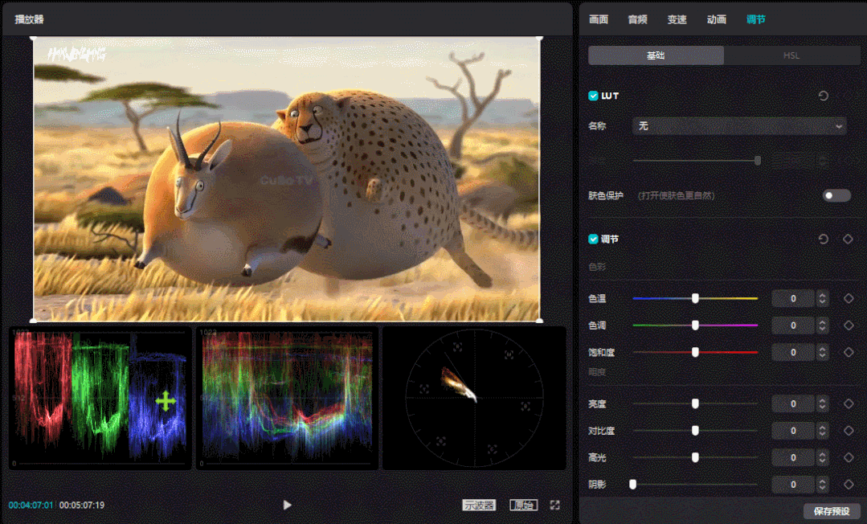Click the RGB parade scope panel

(x=100, y=398)
